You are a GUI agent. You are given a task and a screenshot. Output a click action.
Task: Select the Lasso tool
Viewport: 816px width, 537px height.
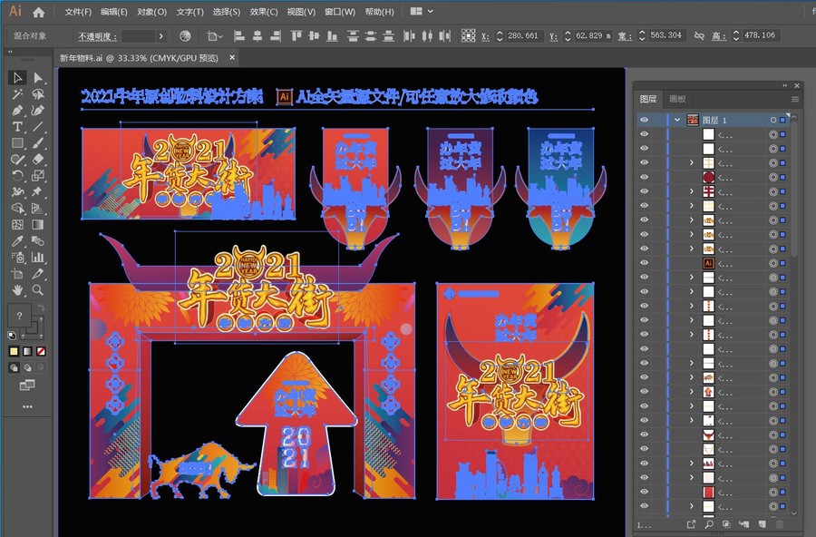[x=37, y=94]
